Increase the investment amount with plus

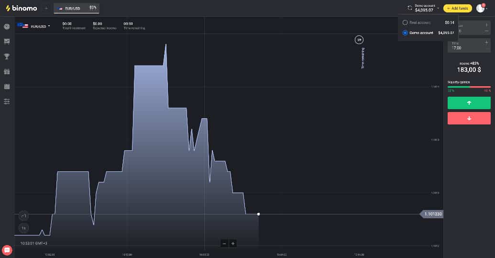[486, 25]
